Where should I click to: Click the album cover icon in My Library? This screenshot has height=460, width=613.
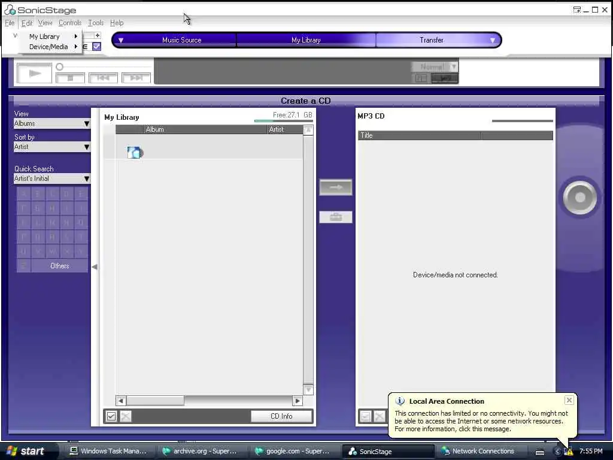[135, 152]
